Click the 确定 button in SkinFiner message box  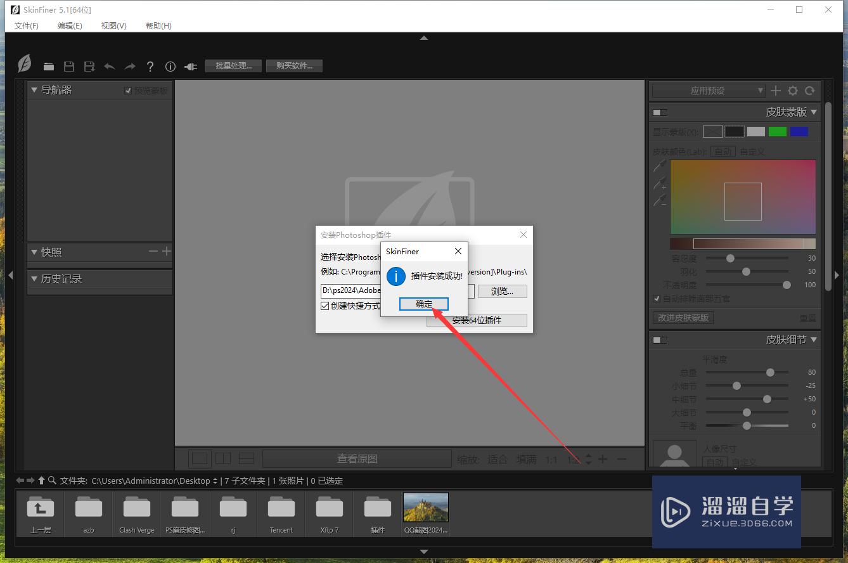424,304
